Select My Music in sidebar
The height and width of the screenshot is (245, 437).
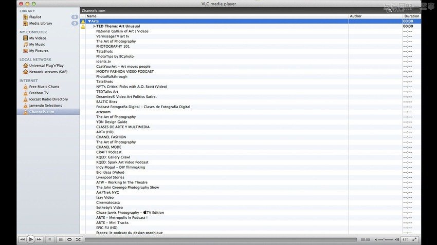(x=37, y=45)
